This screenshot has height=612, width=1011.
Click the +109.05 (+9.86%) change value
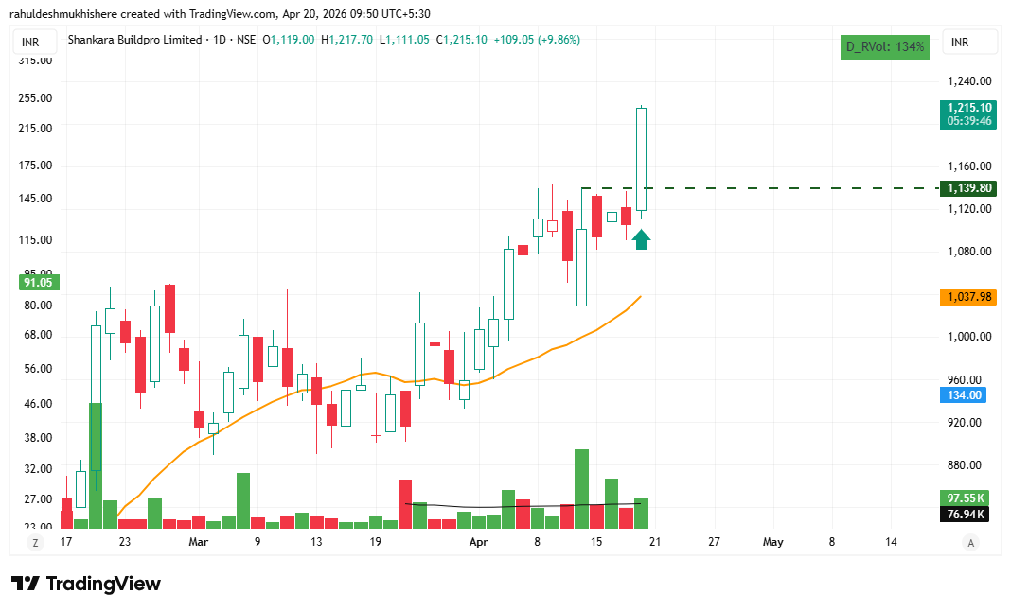[x=537, y=40]
